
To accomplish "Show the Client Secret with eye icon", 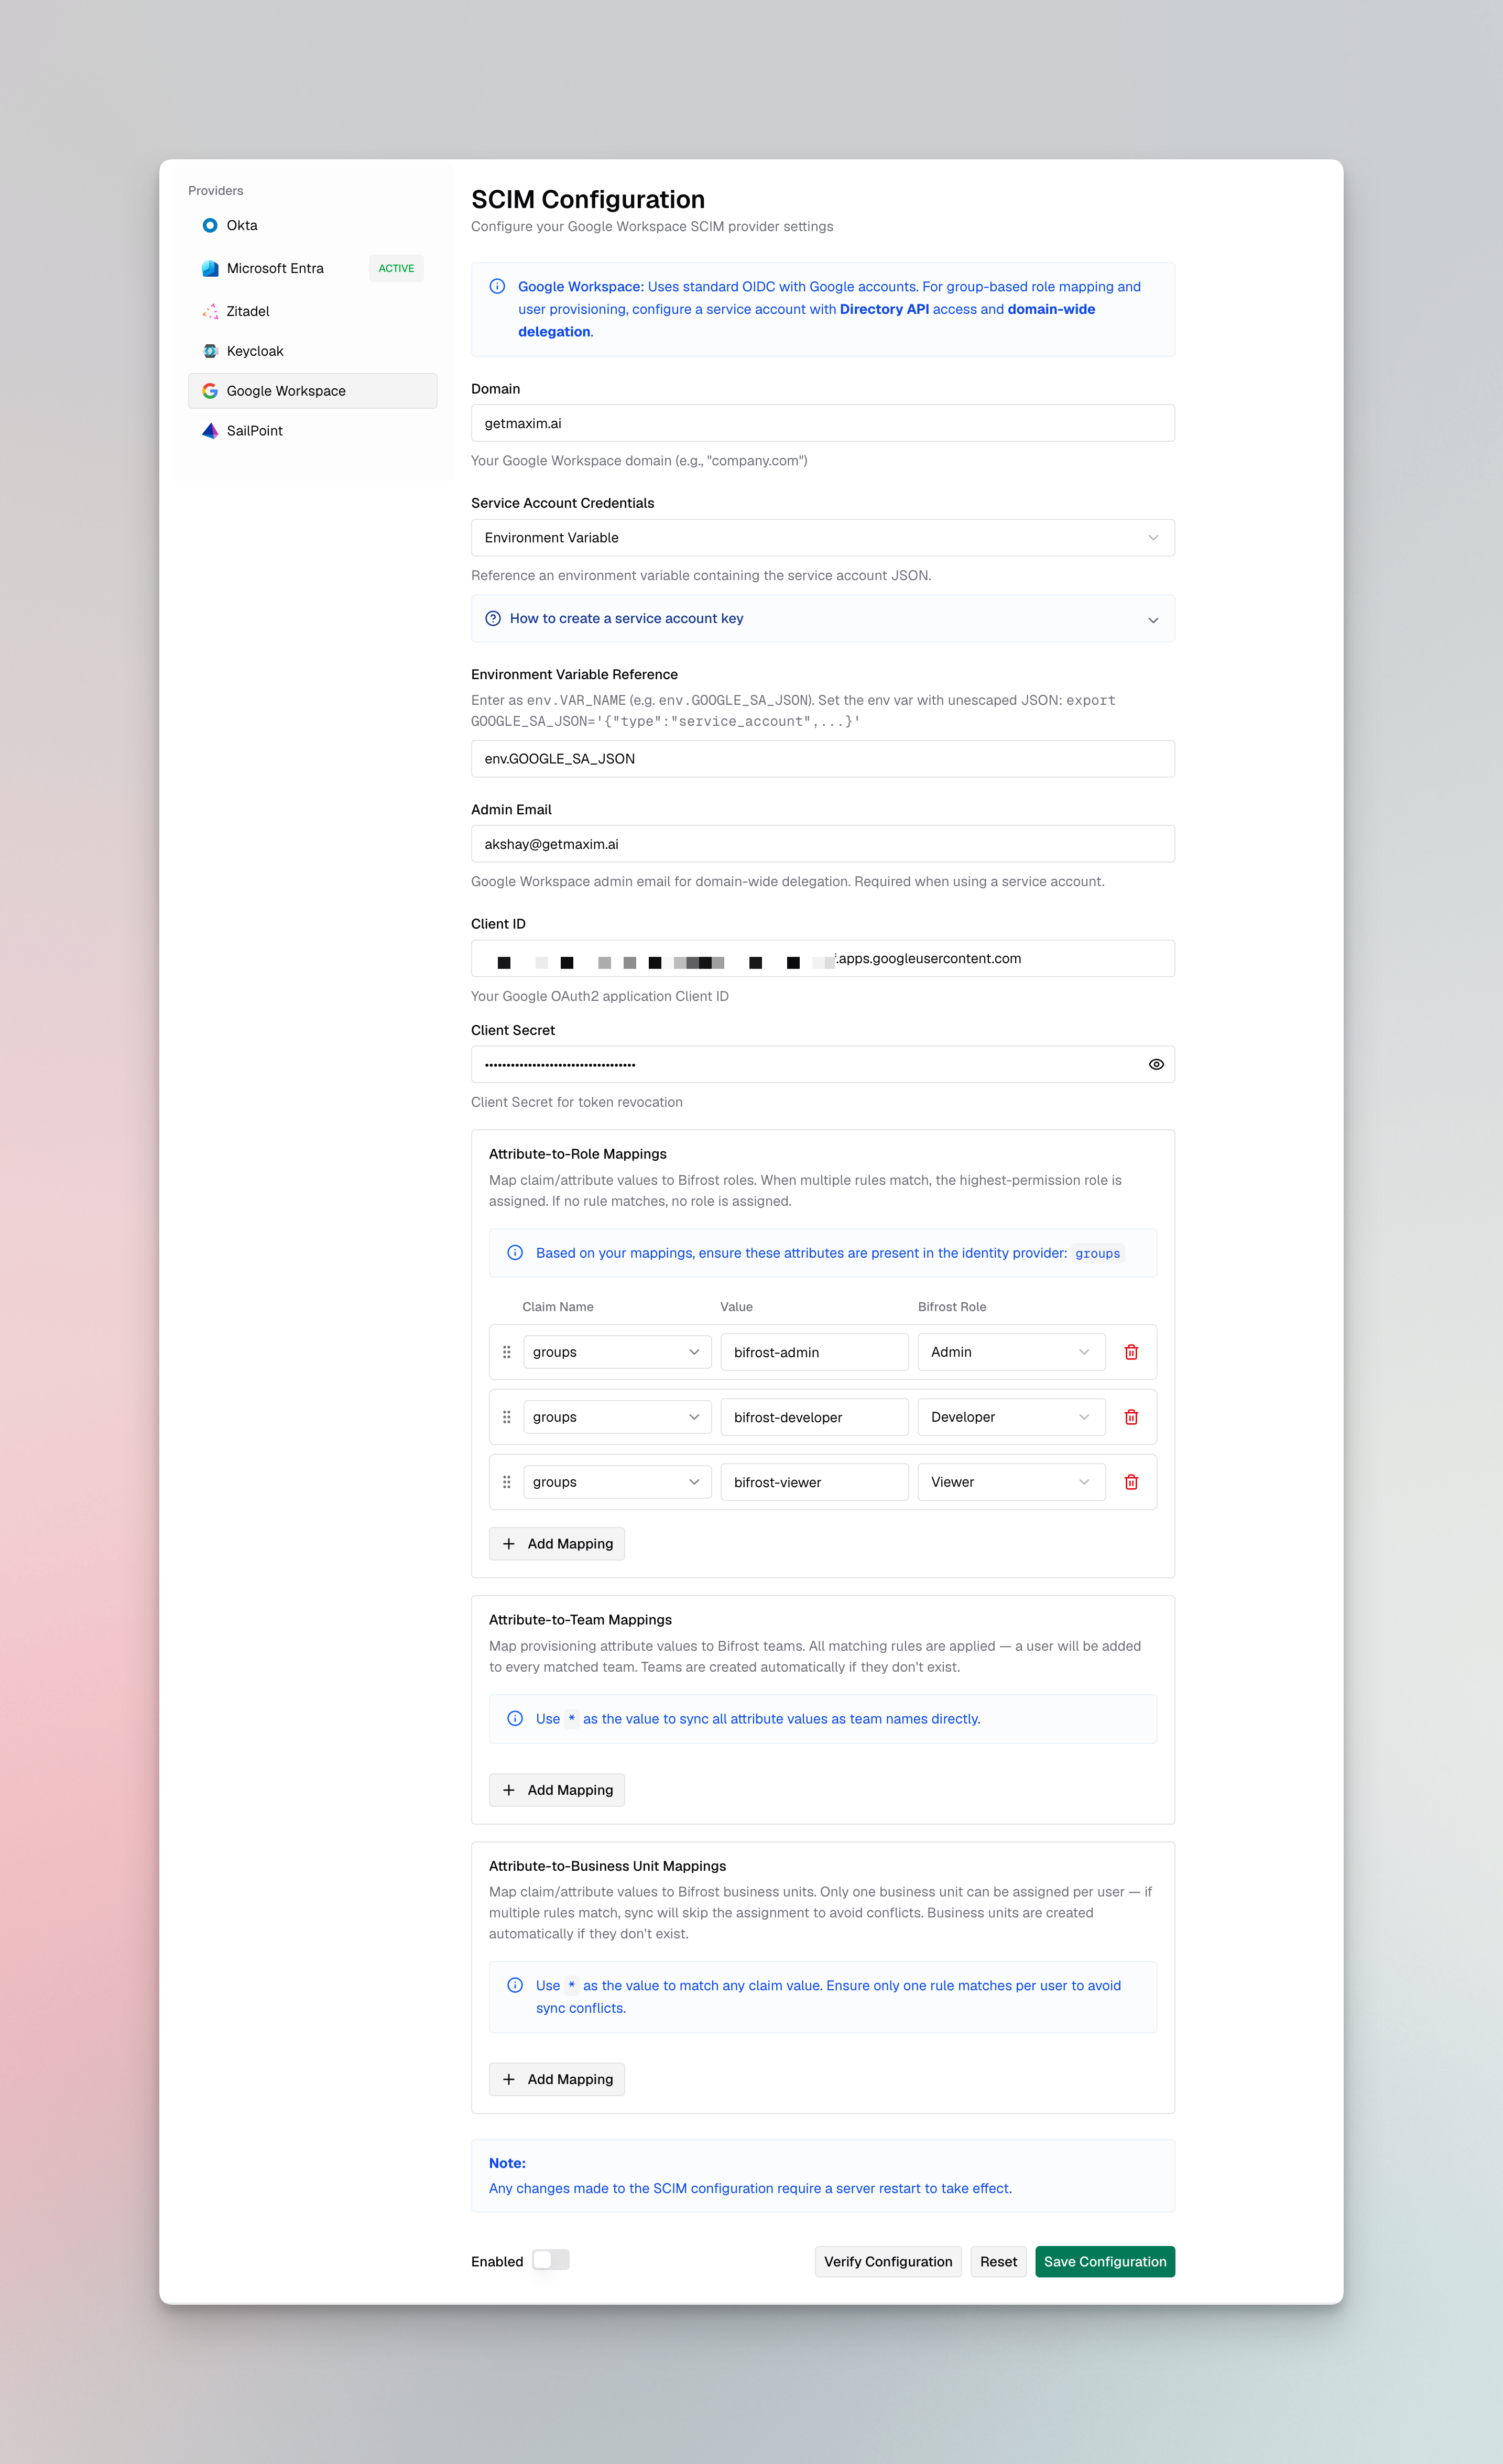I will [1156, 1065].
